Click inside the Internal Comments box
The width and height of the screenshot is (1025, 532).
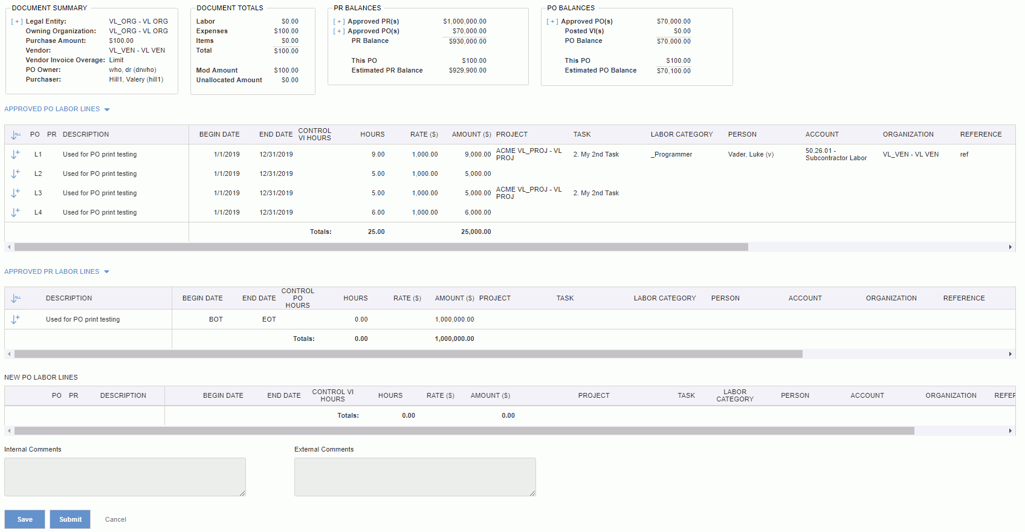(125, 477)
